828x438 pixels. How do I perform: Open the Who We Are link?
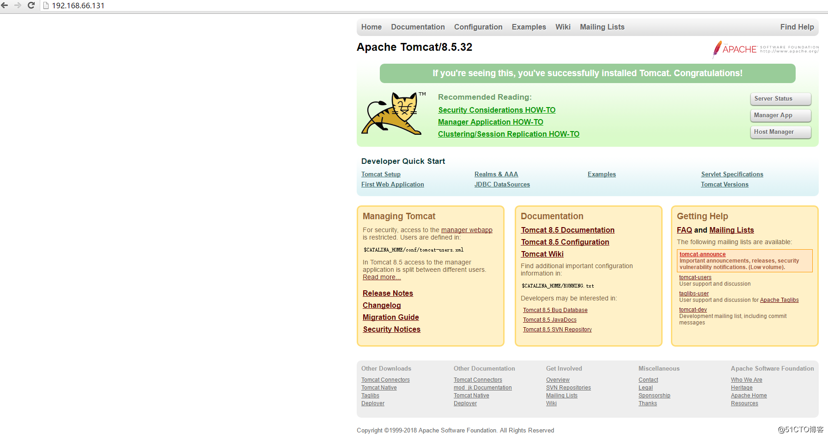click(x=747, y=380)
